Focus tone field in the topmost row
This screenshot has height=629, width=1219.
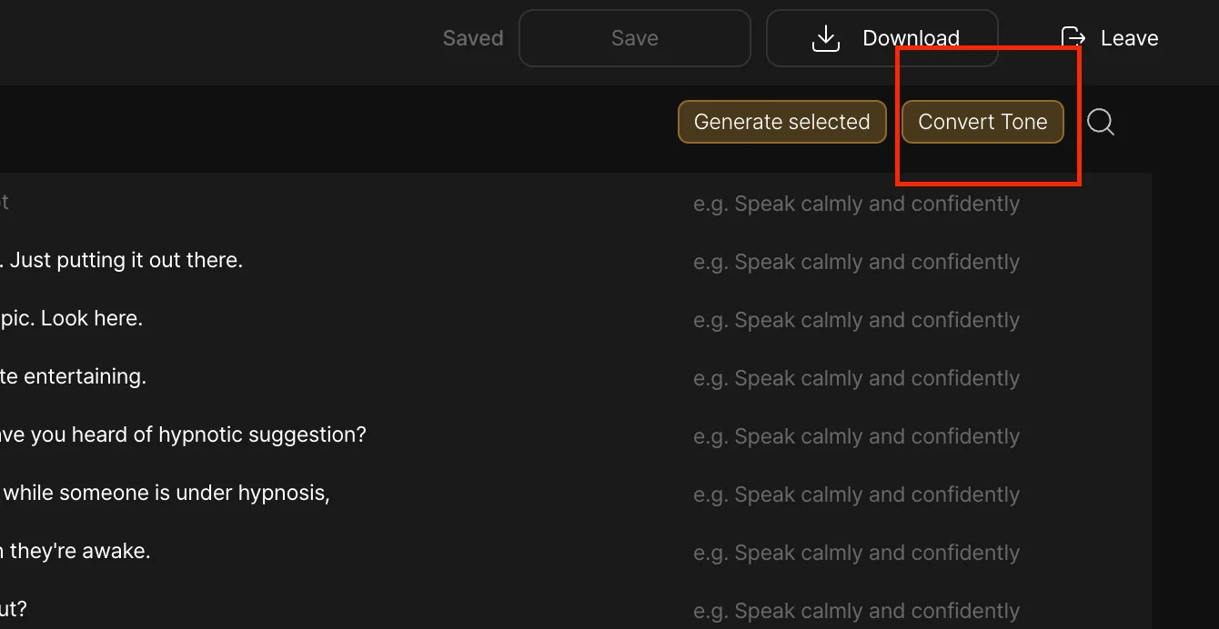pyautogui.click(x=856, y=204)
